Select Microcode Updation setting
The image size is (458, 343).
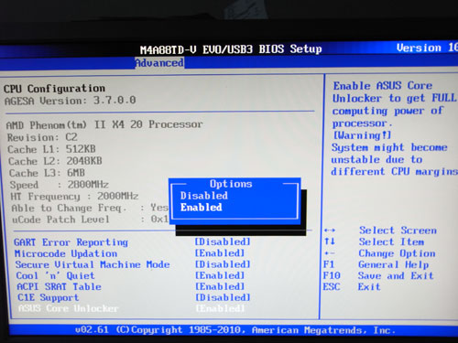coord(66,253)
